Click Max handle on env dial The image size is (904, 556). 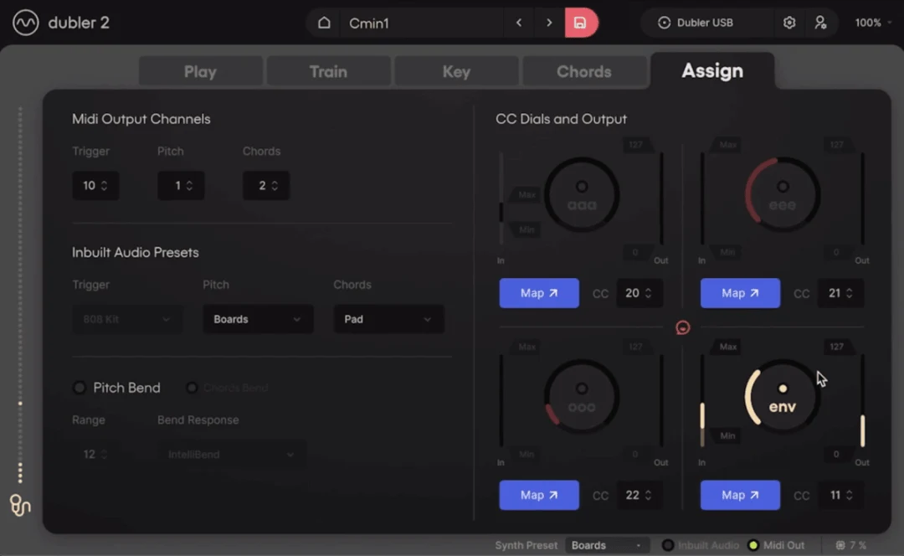[725, 347]
